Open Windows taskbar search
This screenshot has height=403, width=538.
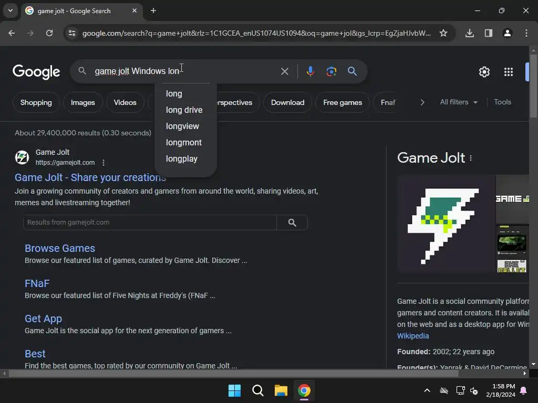pos(257,390)
